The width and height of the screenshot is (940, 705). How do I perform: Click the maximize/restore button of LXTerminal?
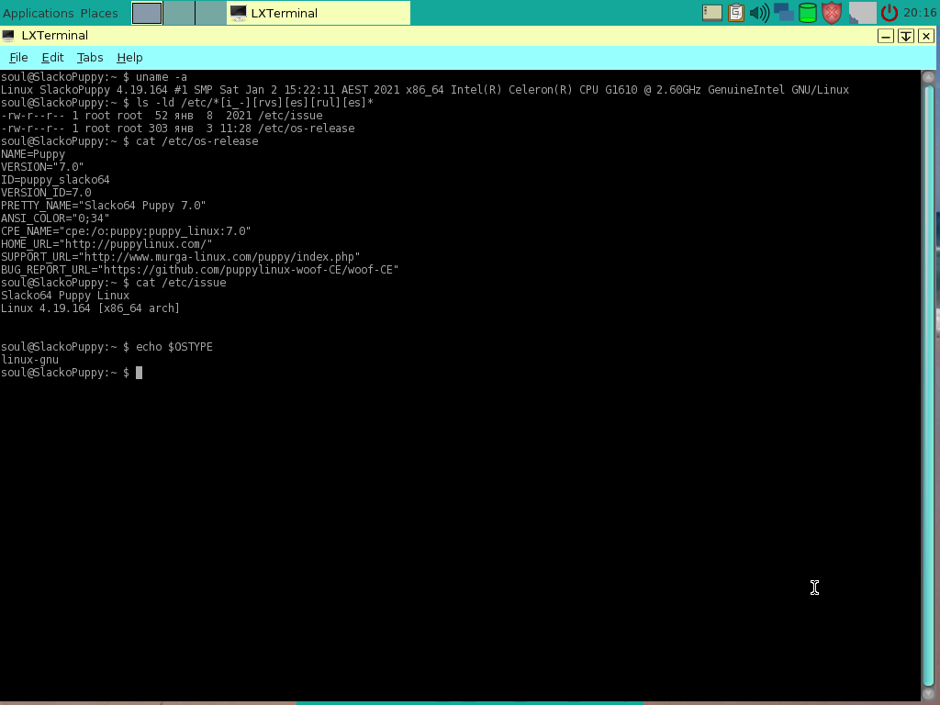(x=906, y=36)
